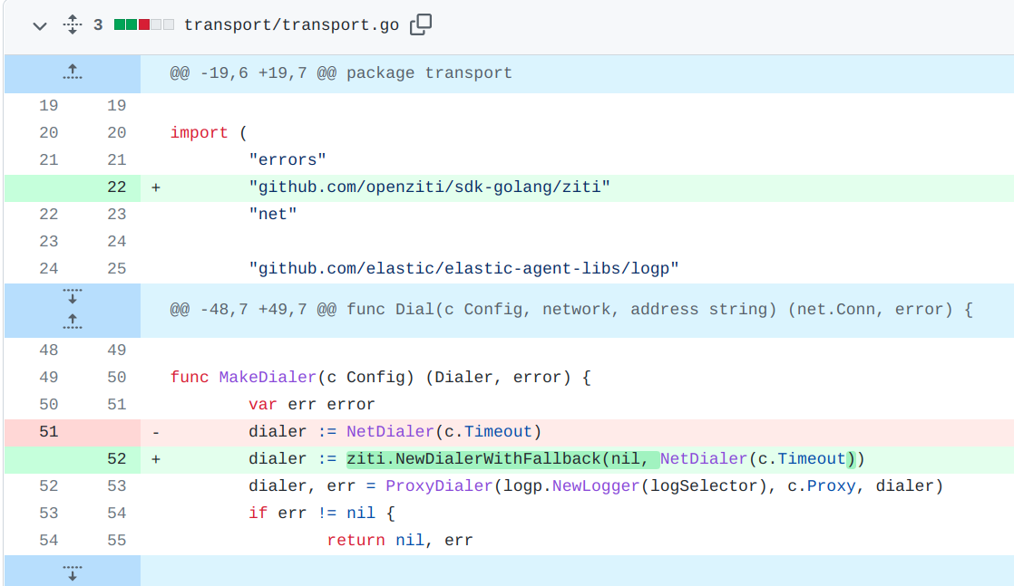Viewport: 1014px width, 586px height.
Task: Click new line number 50 beside func MakeDialer
Action: coord(116,378)
